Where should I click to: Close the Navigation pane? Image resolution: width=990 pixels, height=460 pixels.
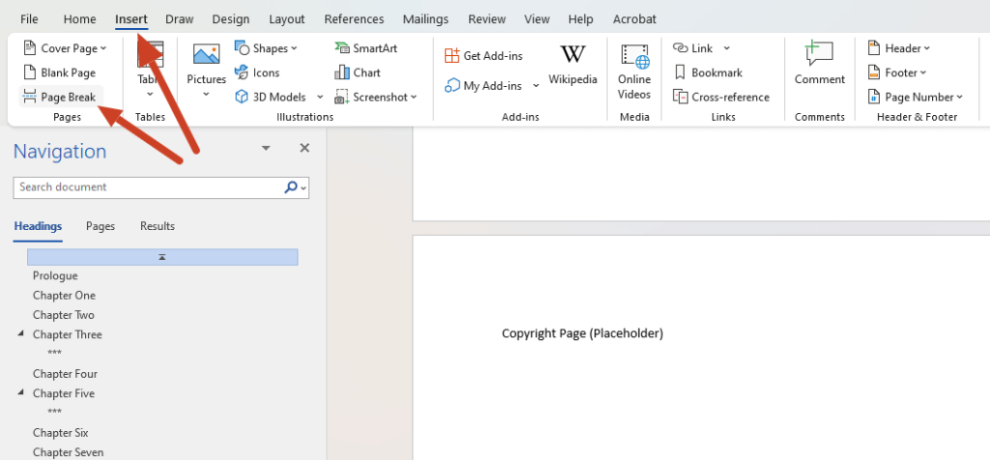tap(305, 148)
